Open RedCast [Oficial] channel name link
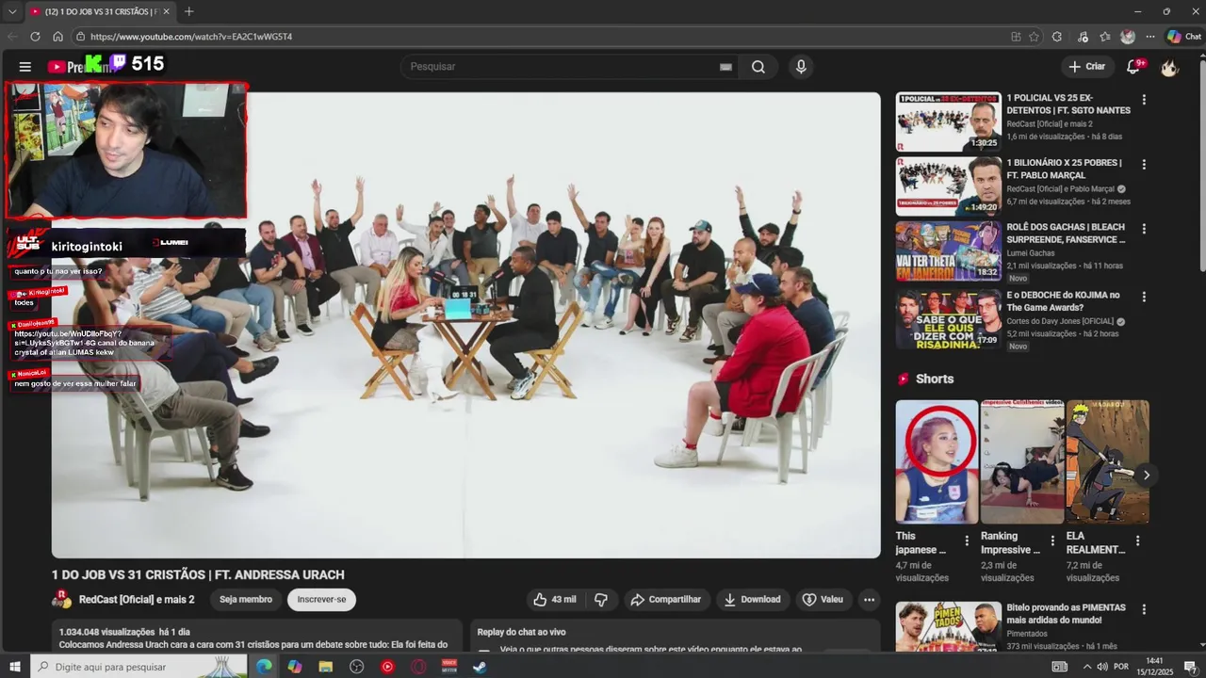Image resolution: width=1206 pixels, height=678 pixels. [137, 600]
